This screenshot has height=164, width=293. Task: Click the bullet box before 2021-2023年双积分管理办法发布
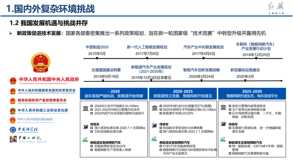click(x=91, y=110)
